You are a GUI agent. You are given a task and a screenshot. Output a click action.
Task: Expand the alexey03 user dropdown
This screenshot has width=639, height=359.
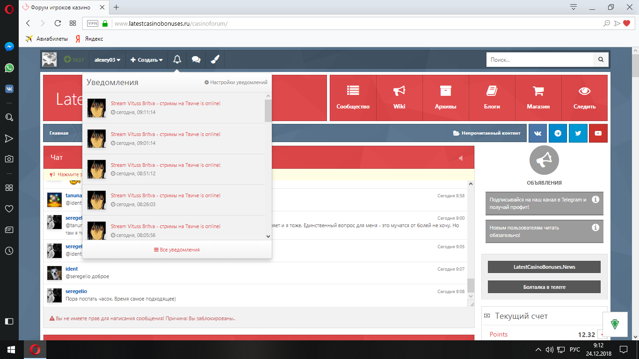107,60
